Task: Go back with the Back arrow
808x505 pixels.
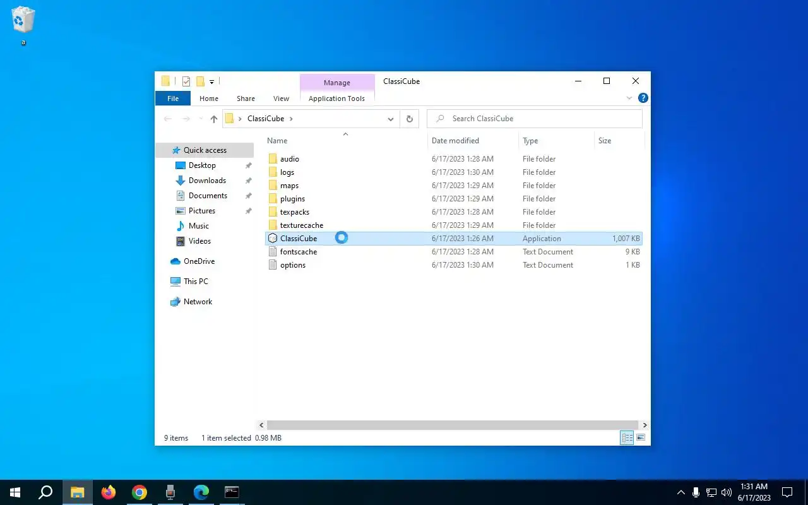Action: (x=167, y=119)
